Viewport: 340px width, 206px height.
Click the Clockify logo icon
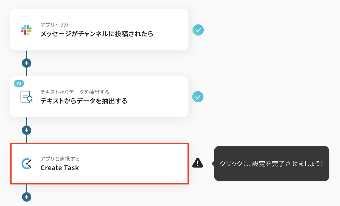pyautogui.click(x=27, y=164)
